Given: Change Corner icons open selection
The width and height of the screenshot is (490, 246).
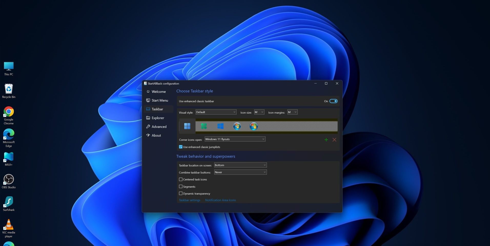Looking at the screenshot, I should [x=234, y=139].
